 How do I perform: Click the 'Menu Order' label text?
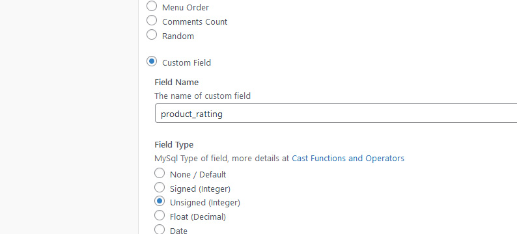tap(186, 8)
